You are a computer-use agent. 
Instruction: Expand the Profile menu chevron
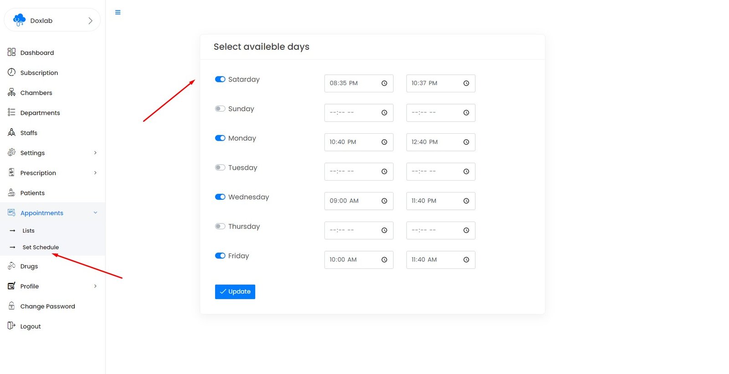[95, 286]
